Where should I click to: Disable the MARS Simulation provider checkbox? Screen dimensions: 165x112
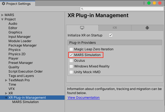click(71, 55)
